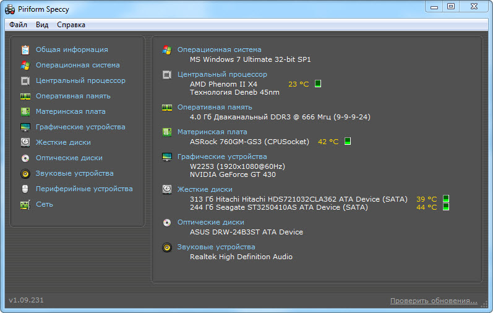Open the Сеть section in sidebar
This screenshot has height=313, width=493.
click(x=44, y=204)
